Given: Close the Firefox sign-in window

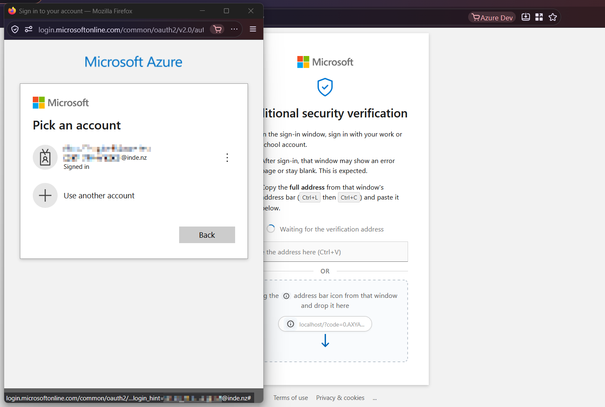Looking at the screenshot, I should [x=251, y=11].
